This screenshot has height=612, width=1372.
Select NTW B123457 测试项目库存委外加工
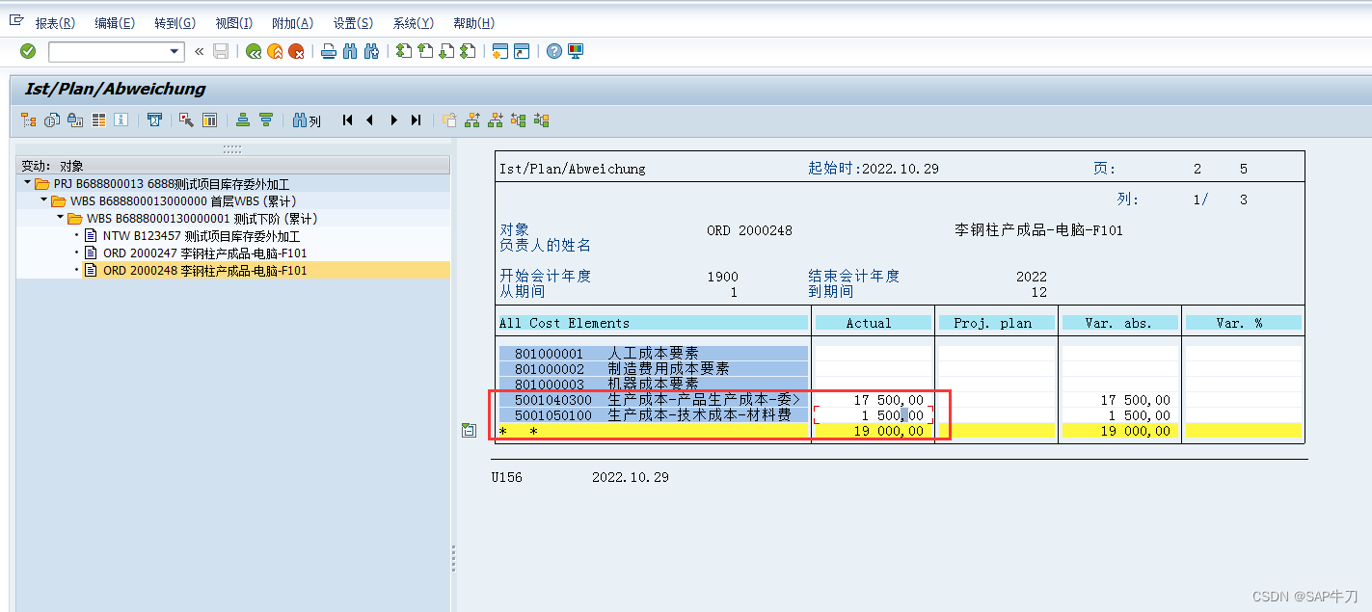click(x=201, y=236)
